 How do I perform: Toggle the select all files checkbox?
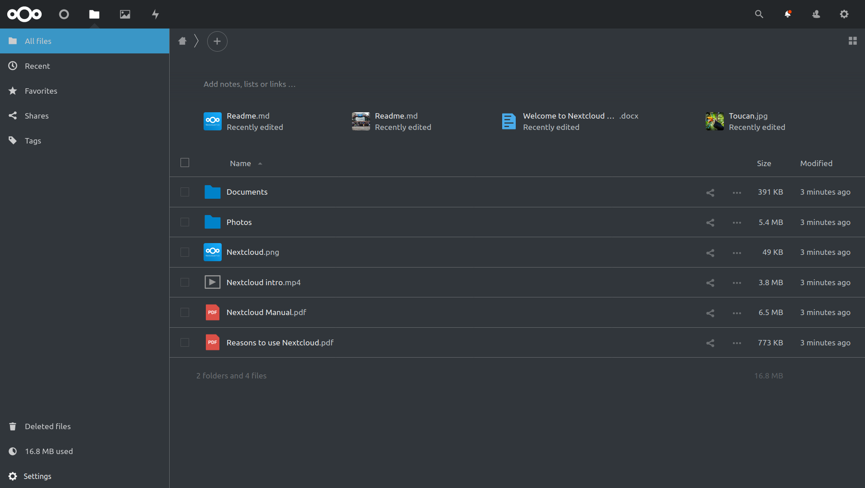pyautogui.click(x=185, y=163)
